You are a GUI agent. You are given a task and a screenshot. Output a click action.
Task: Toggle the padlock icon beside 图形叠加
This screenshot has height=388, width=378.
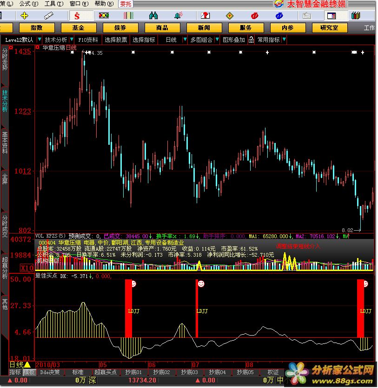pyautogui.click(x=252, y=39)
